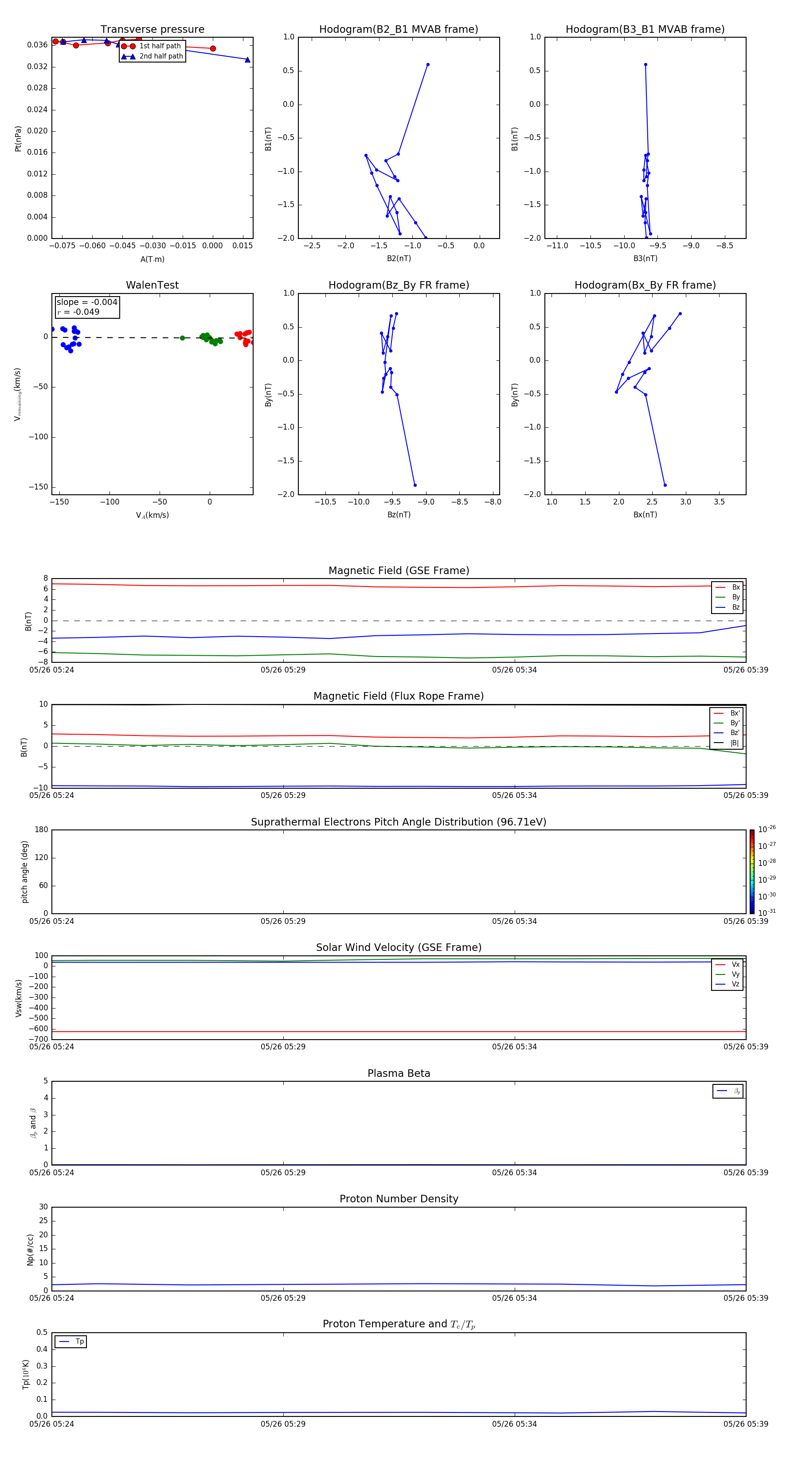
Task: Select the 'Hodogram(Bz_By FR frame)' title
Action: 399,285
